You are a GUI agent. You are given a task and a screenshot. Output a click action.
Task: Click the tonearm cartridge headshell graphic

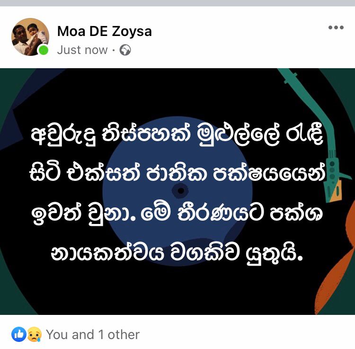coord(335,179)
